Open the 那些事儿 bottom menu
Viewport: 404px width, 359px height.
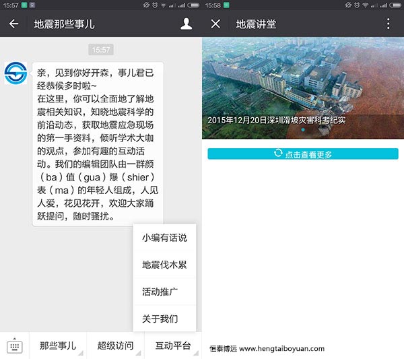58,346
